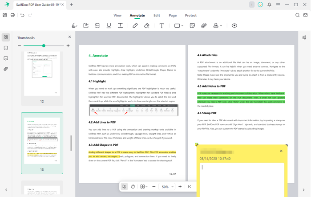Image resolution: width=311 pixels, height=197 pixels.
Task: Open the Shape tool dropdown arrow
Action: [x=182, y=26]
